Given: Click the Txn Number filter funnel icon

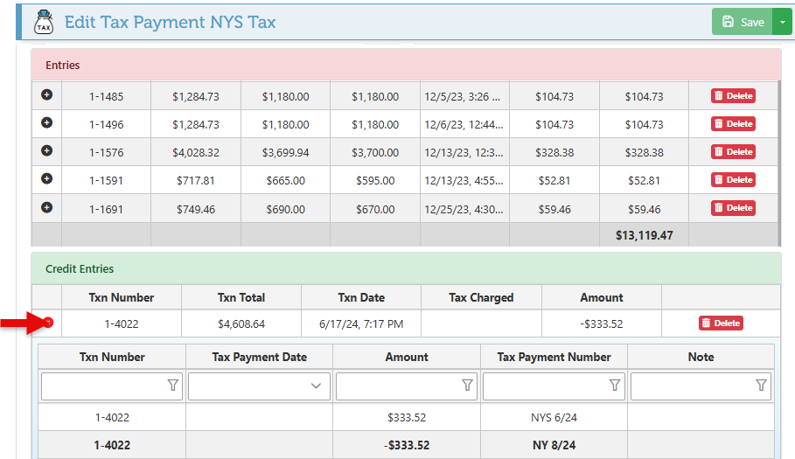Looking at the screenshot, I should [x=172, y=386].
